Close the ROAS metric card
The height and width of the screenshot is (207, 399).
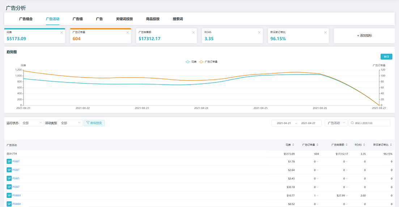click(x=259, y=33)
